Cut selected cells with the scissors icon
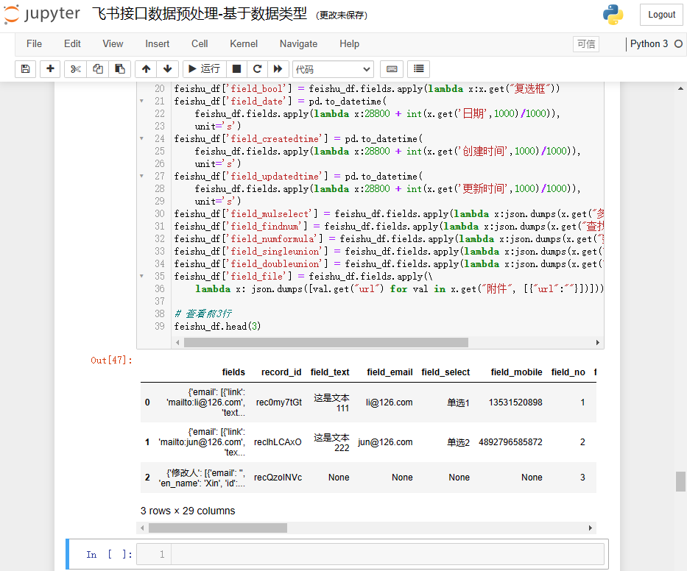Image resolution: width=687 pixels, height=571 pixels. tap(75, 69)
